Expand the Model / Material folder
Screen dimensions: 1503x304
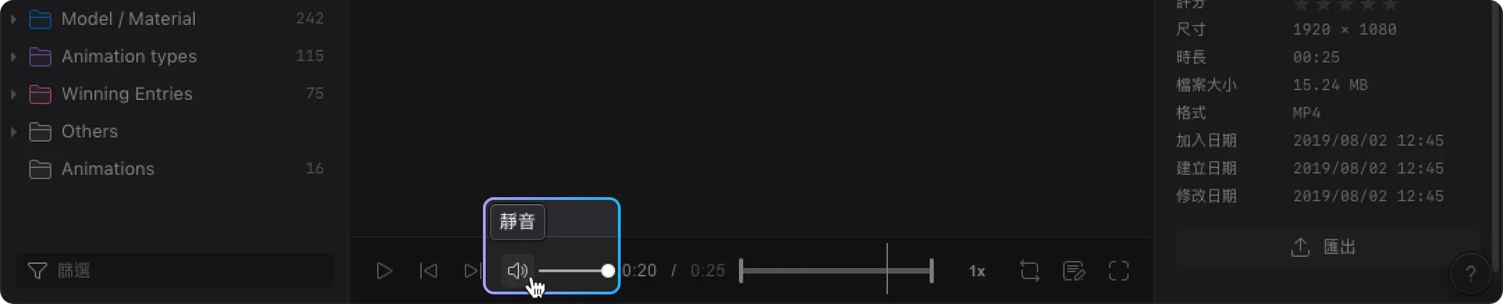(x=13, y=19)
